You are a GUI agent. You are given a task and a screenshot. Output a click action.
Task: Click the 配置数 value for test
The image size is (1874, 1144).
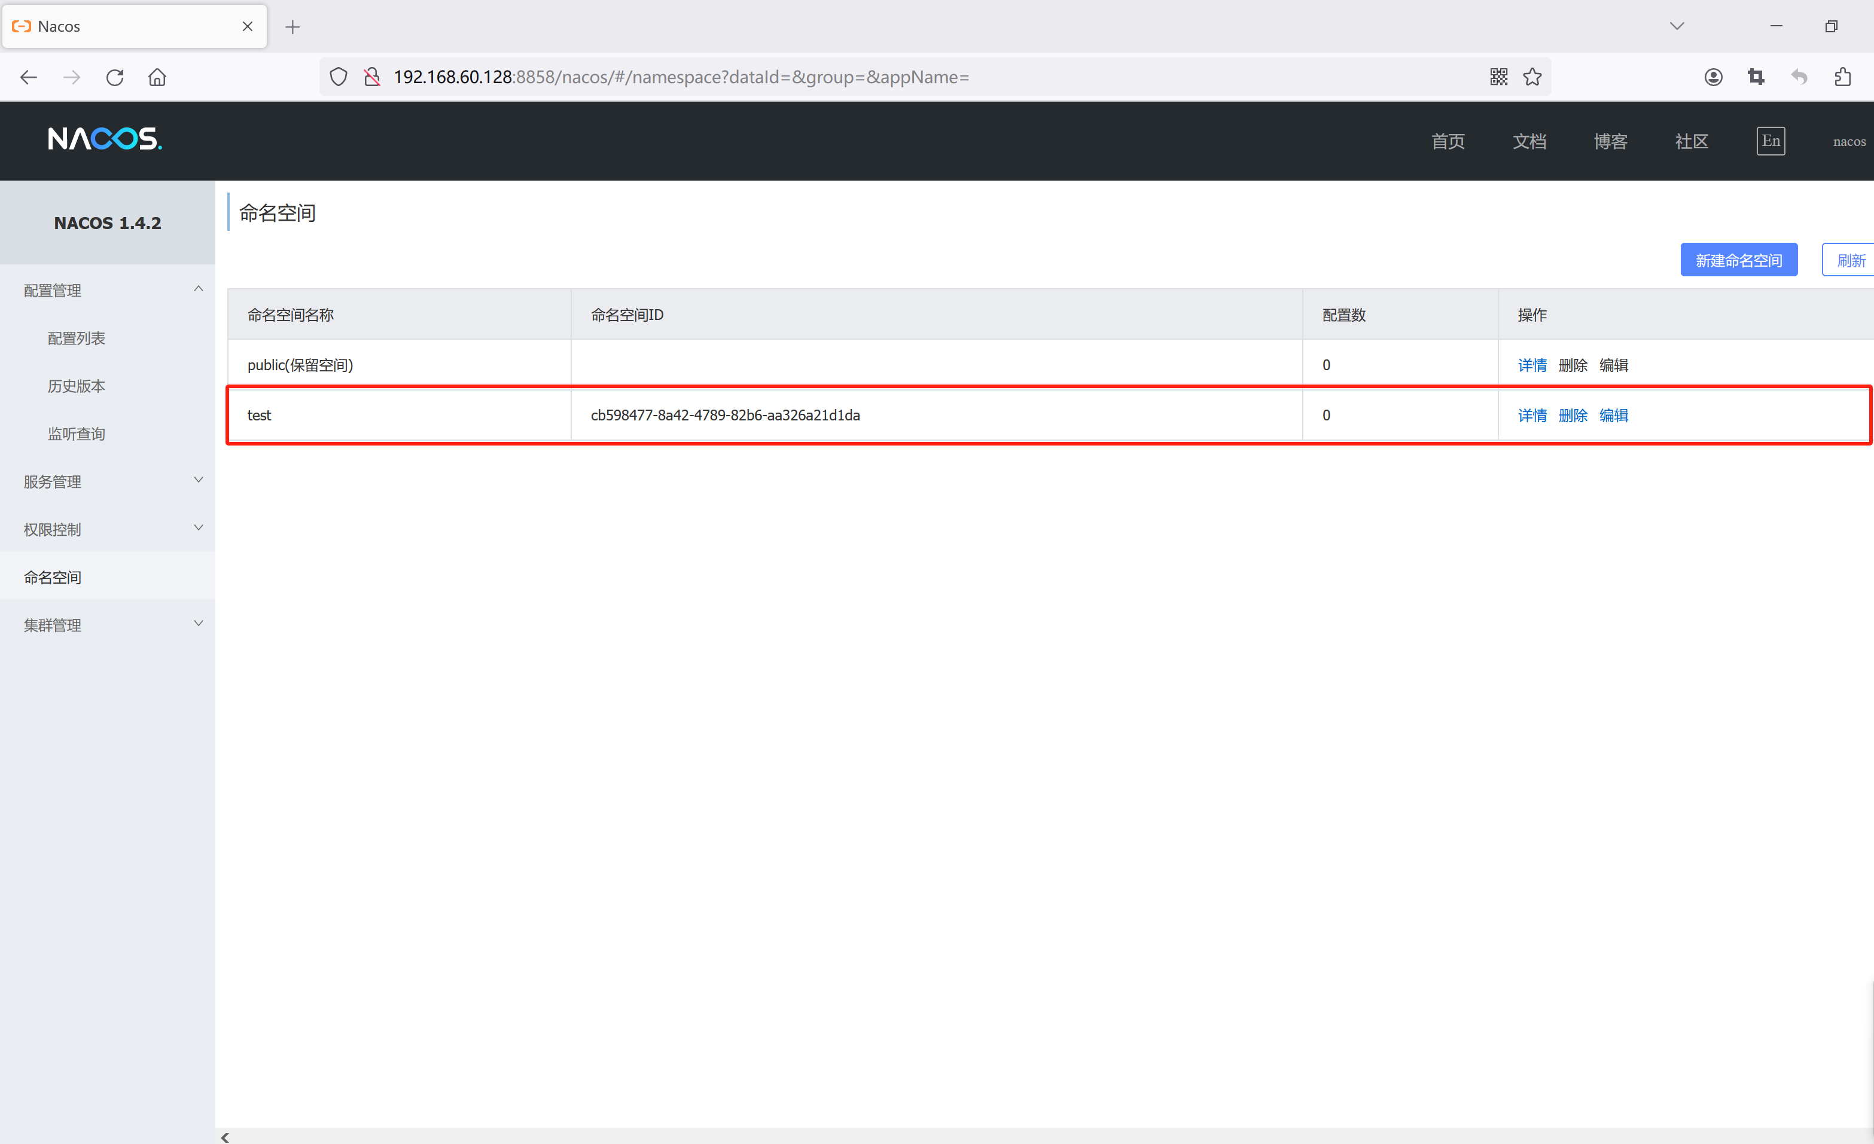pos(1325,415)
